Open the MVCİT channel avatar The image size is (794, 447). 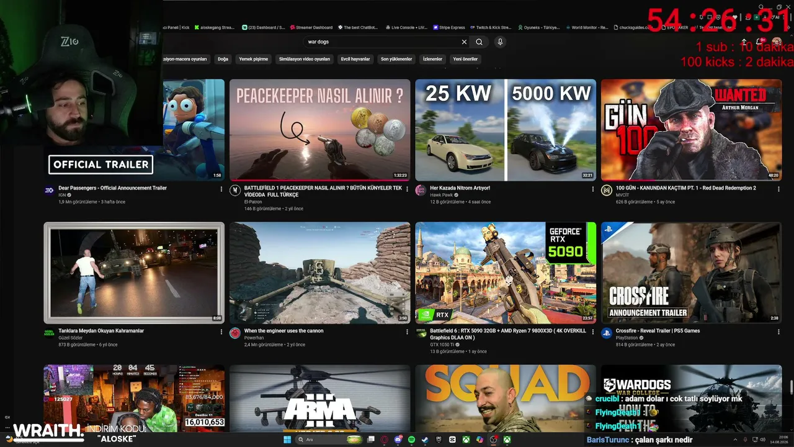pyautogui.click(x=607, y=190)
